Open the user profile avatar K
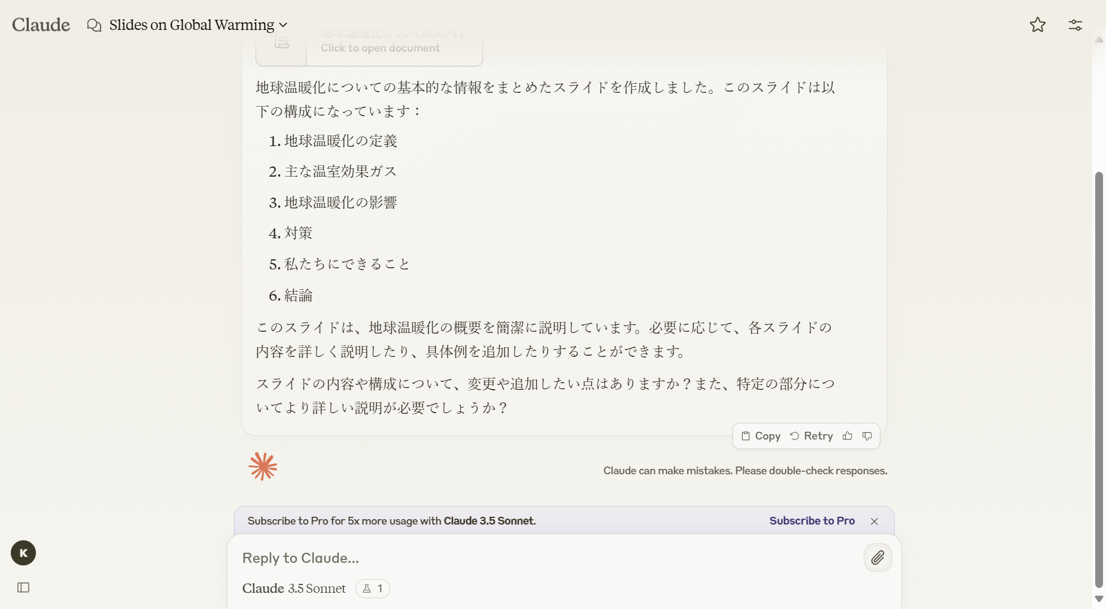The height and width of the screenshot is (609, 1106). click(23, 553)
